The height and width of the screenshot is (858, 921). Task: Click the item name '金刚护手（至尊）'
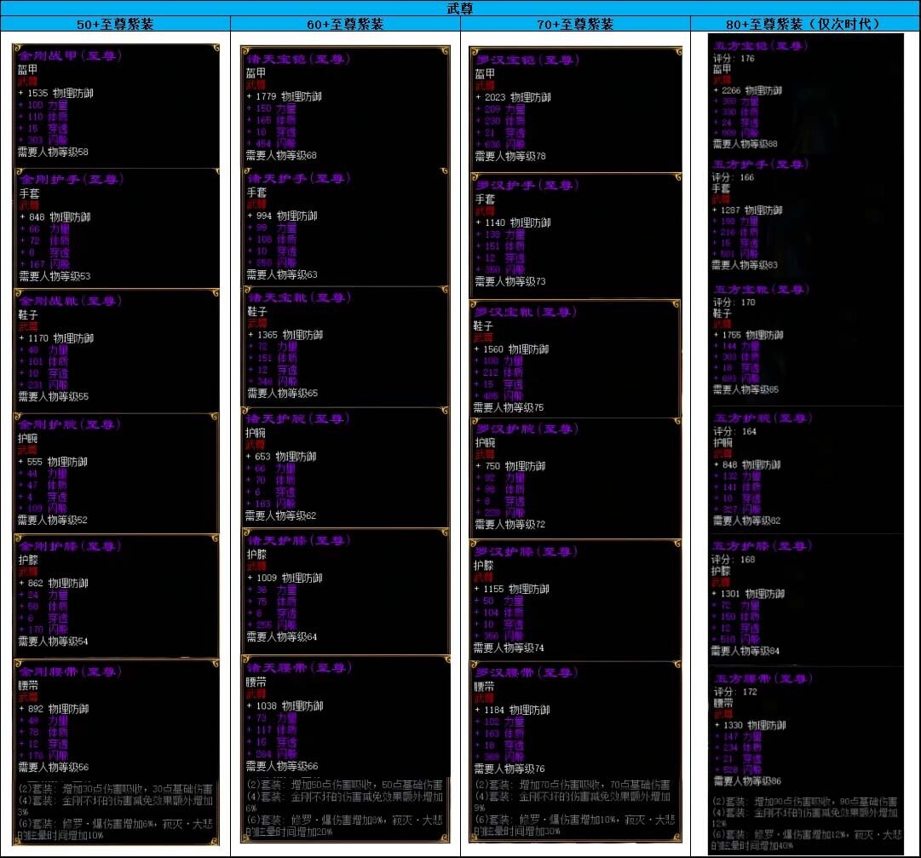point(71,179)
